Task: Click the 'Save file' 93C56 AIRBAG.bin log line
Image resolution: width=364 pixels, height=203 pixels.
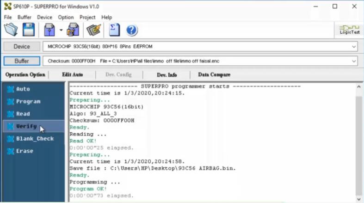Action: [x=153, y=168]
